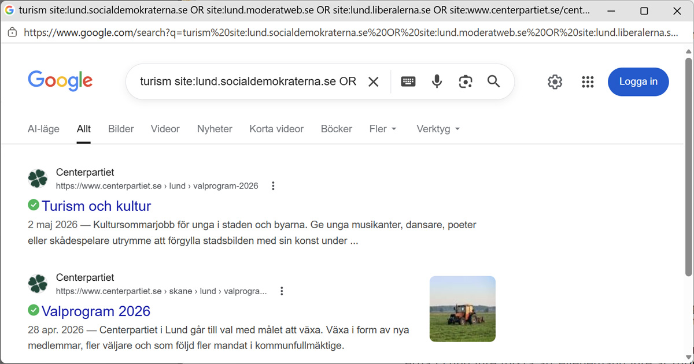694x364 pixels.
Task: Click the scrollbar up arrow
Action: click(x=688, y=51)
